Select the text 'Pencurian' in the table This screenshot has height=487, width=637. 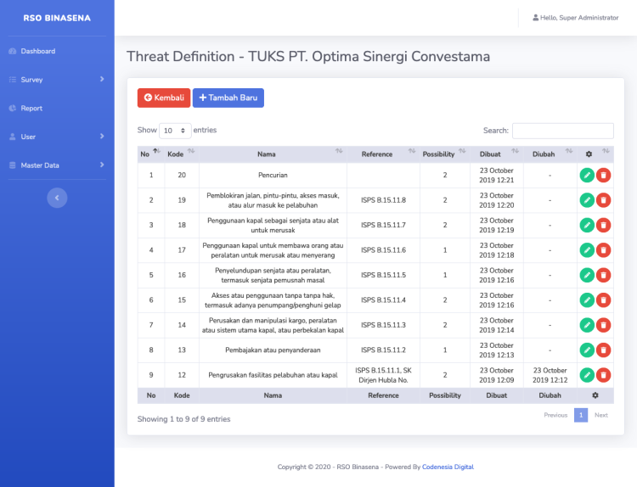[x=273, y=176]
